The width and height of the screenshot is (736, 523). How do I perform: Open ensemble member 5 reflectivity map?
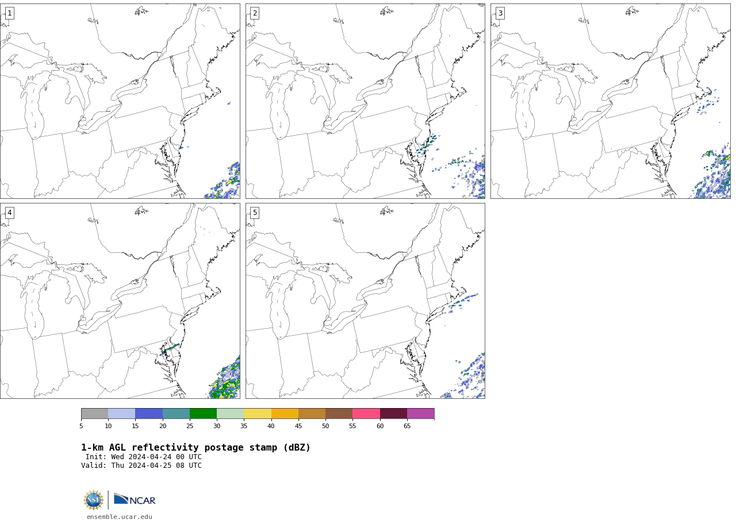coord(365,301)
